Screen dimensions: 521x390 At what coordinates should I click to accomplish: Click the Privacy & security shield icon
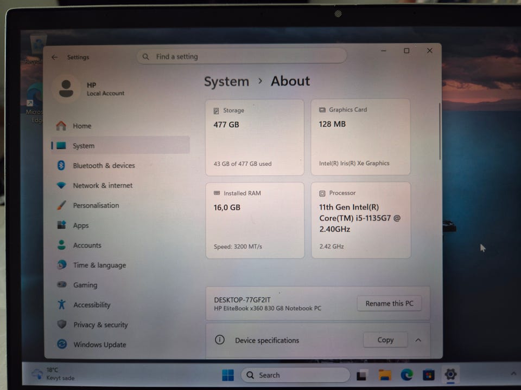coord(62,324)
